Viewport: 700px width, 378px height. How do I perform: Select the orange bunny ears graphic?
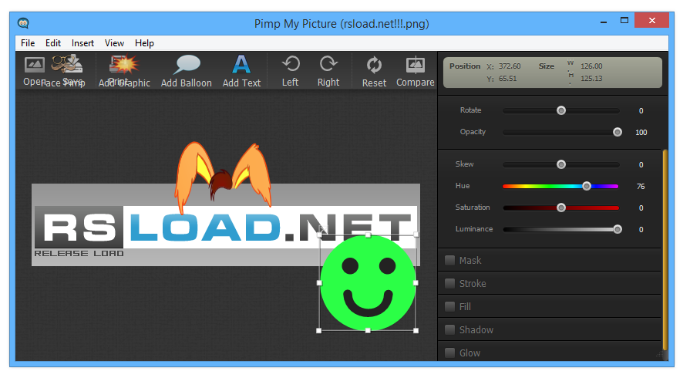223,177
